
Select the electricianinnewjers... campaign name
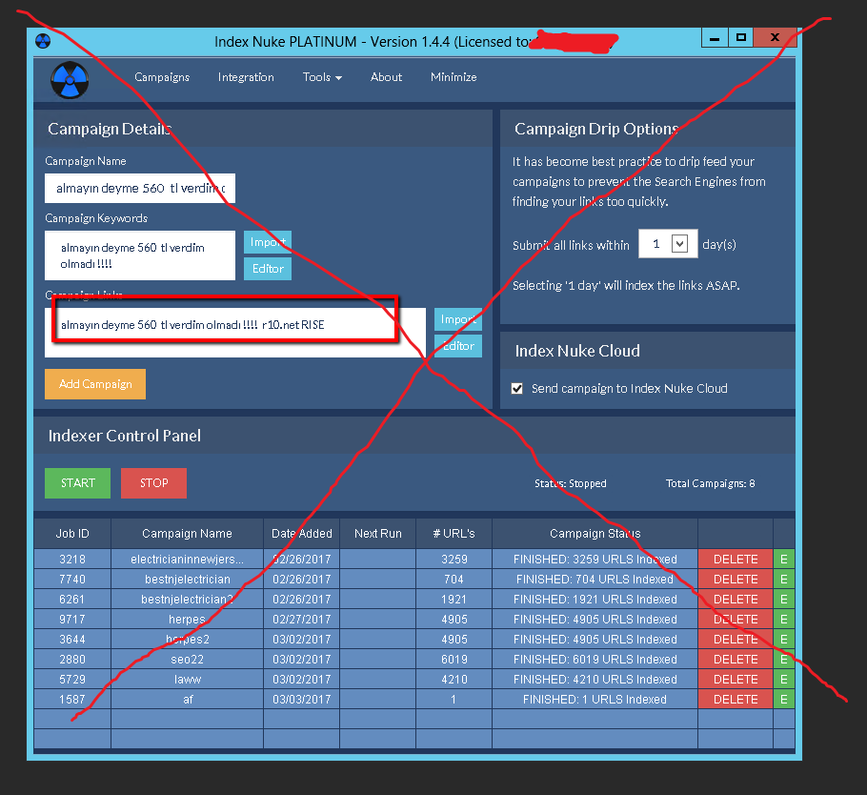coord(187,559)
